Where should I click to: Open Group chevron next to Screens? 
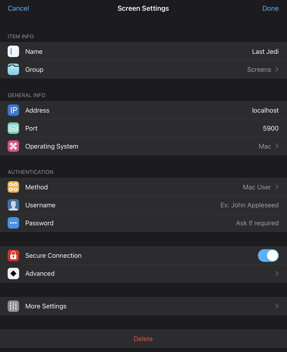[x=277, y=69]
